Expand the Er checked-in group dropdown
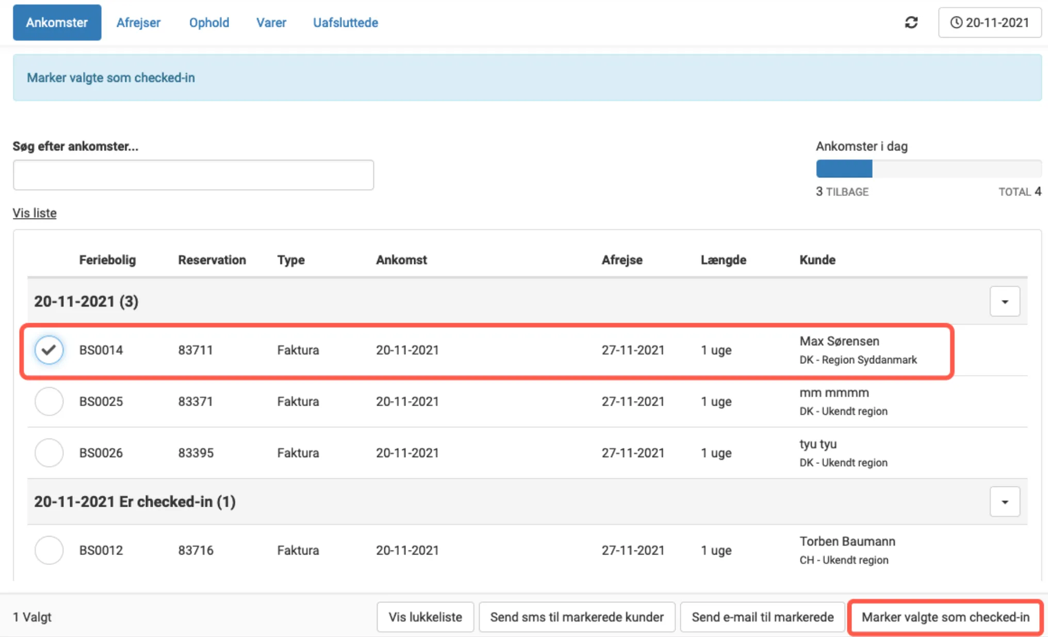This screenshot has width=1048, height=637. tap(1004, 501)
